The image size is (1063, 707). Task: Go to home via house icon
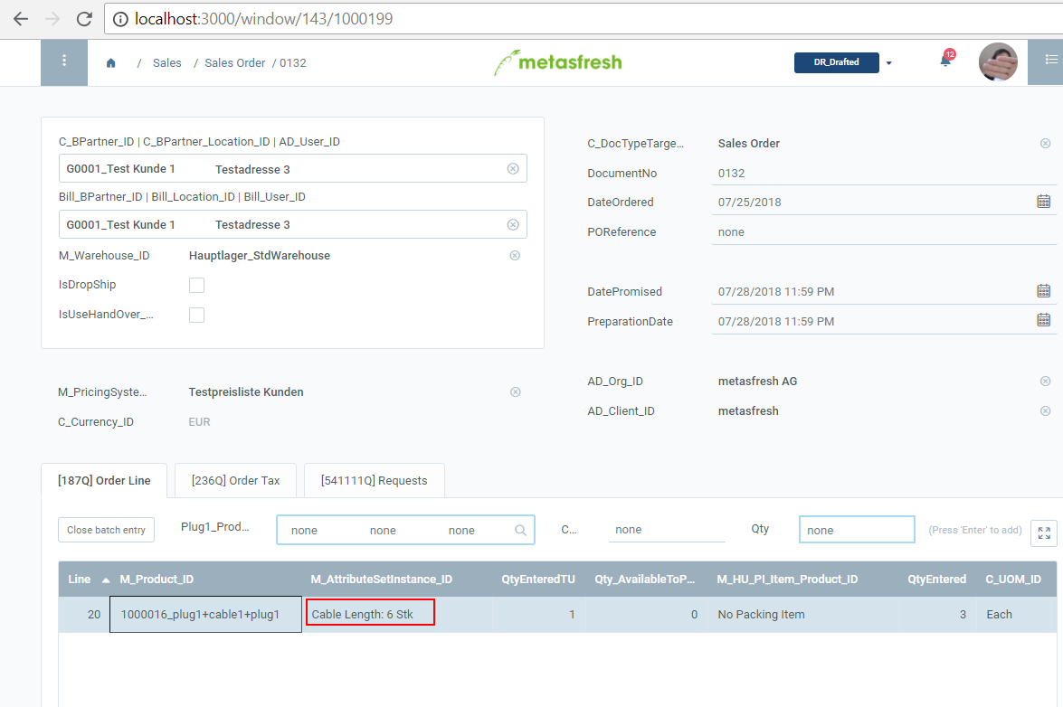click(x=111, y=63)
